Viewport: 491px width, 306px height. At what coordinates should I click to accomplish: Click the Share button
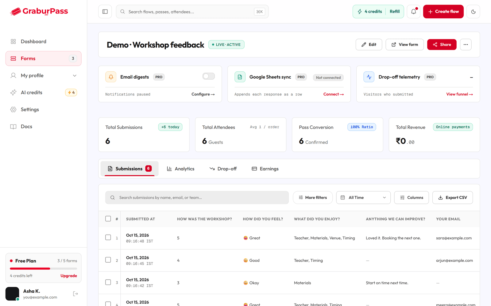pos(442,45)
